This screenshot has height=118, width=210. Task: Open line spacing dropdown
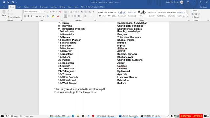click(x=80, y=16)
